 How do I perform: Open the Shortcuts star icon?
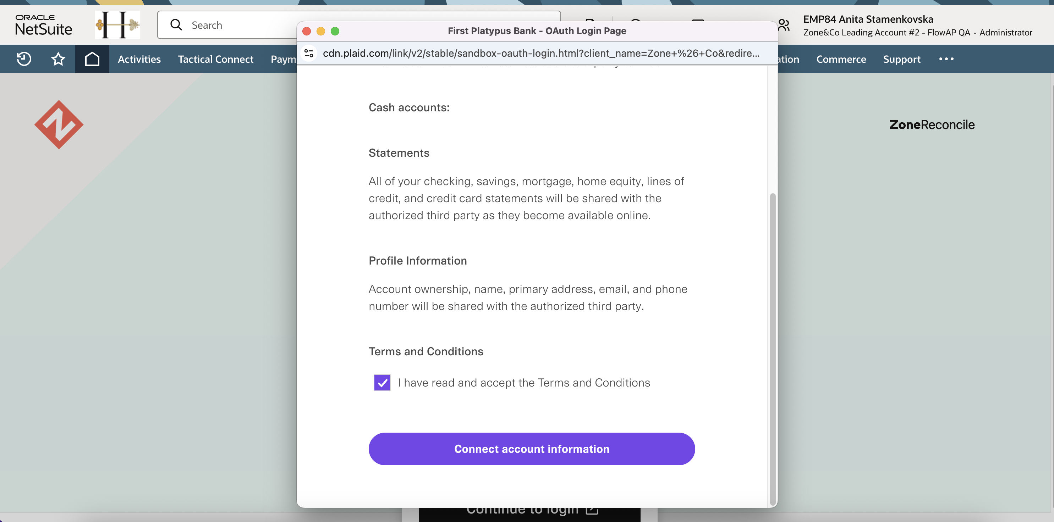(58, 59)
